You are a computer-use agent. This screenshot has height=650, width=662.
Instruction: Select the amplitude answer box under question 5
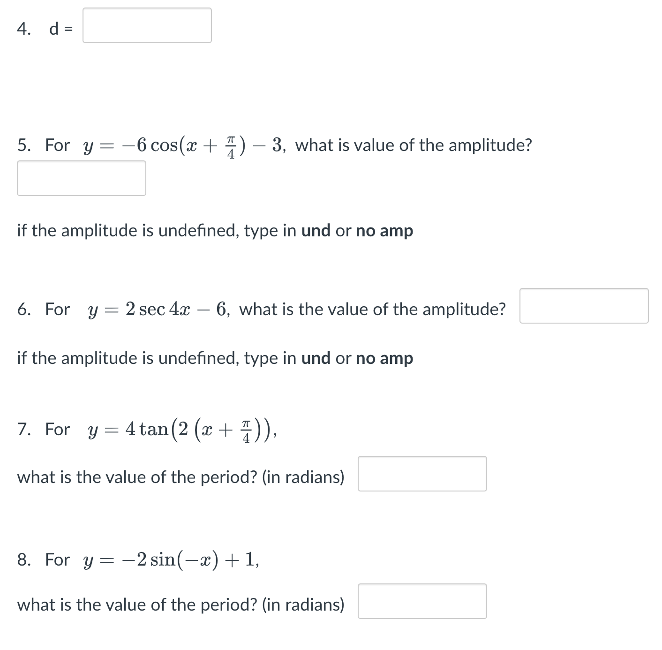pyautogui.click(x=82, y=178)
